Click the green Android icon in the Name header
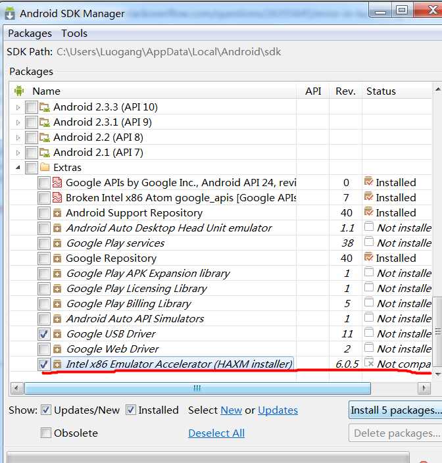 19,91
